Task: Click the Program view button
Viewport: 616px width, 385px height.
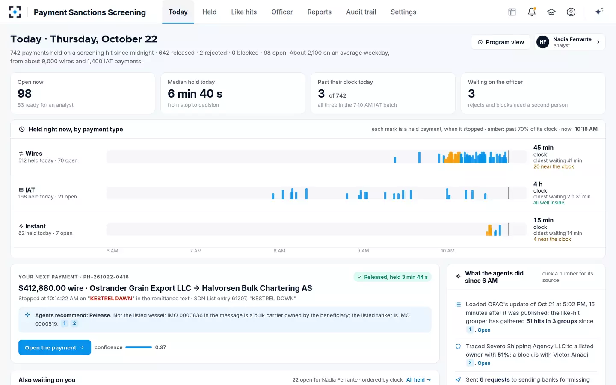Action: click(500, 42)
